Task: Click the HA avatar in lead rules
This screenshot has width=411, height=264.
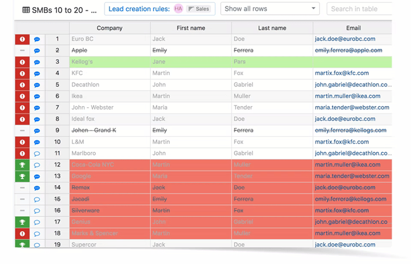Action: [x=178, y=9]
